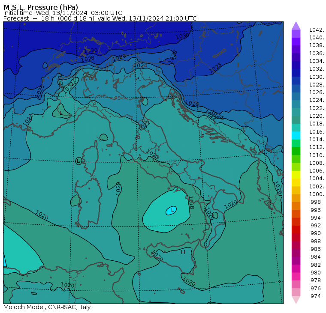Click the '1028.' legend label

317,85
